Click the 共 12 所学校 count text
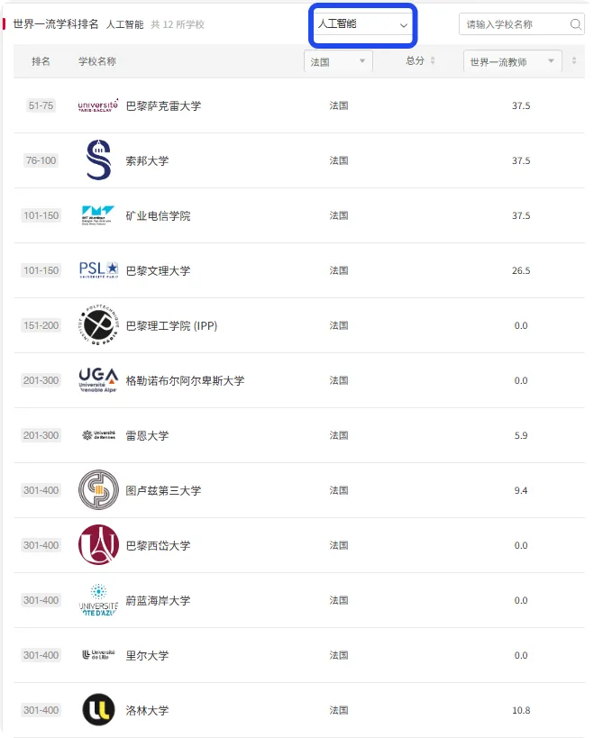 pyautogui.click(x=178, y=24)
